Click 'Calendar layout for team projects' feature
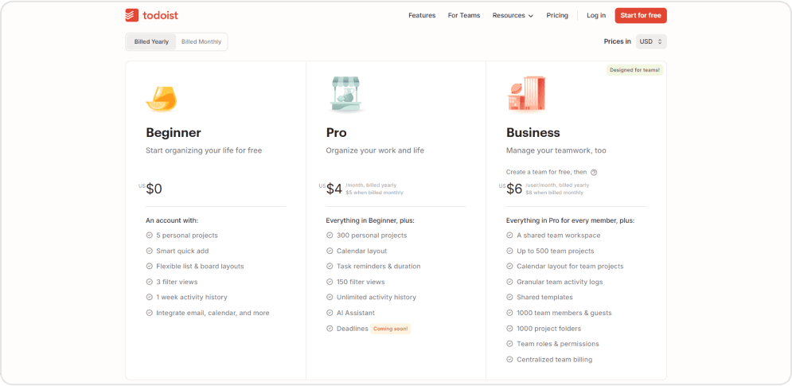Image resolution: width=792 pixels, height=386 pixels. 570,267
